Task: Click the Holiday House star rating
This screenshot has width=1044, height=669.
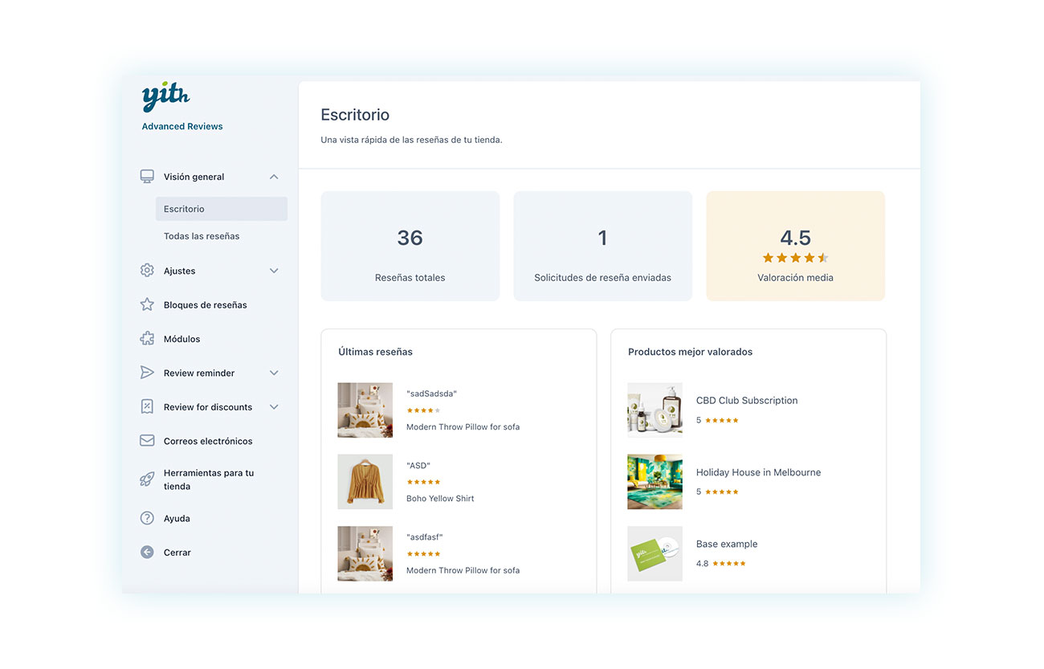Action: point(721,492)
